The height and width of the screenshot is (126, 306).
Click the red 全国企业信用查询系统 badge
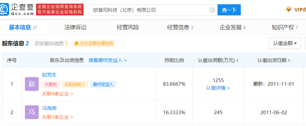tap(60, 10)
